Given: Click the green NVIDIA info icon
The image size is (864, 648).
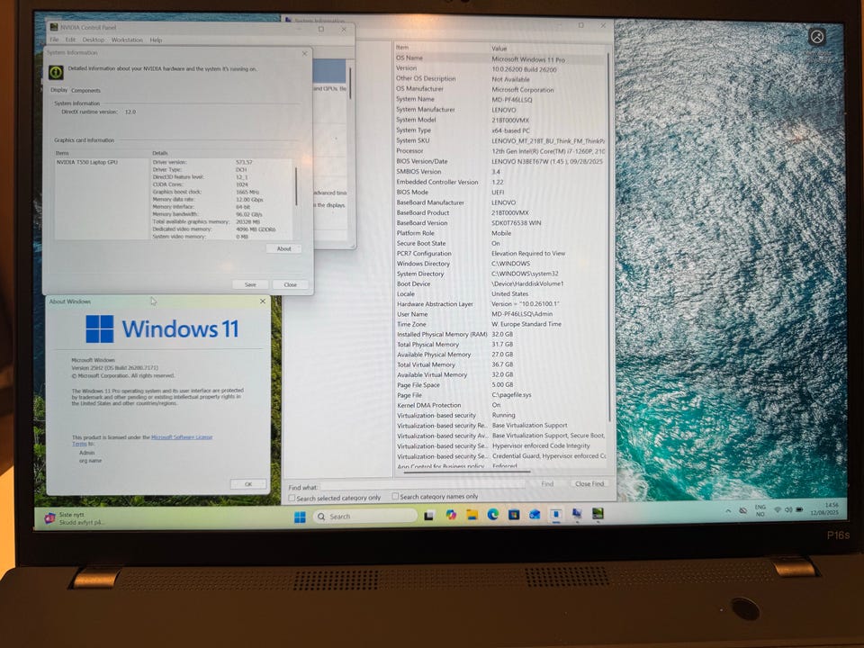Looking at the screenshot, I should pyautogui.click(x=56, y=72).
